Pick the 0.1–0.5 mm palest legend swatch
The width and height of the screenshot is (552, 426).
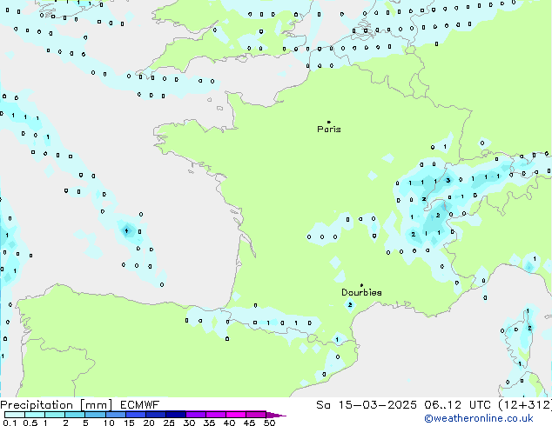15,415
